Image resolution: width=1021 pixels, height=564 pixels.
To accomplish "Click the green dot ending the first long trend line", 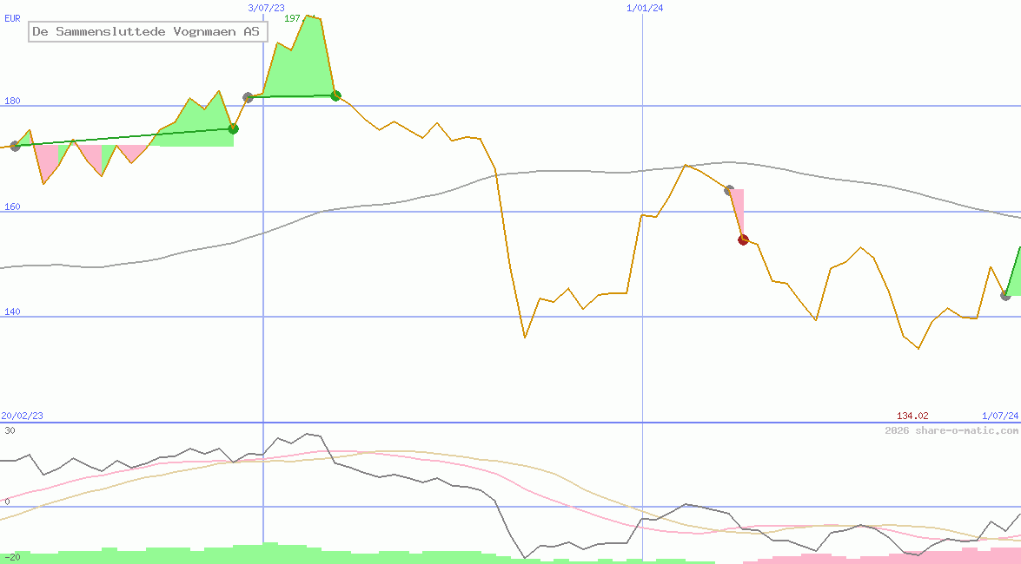I will click(233, 128).
